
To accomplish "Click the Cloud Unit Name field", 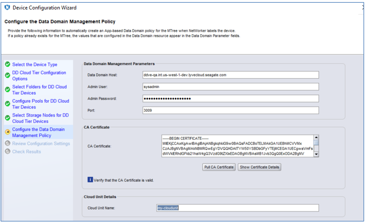I will pos(237,208).
